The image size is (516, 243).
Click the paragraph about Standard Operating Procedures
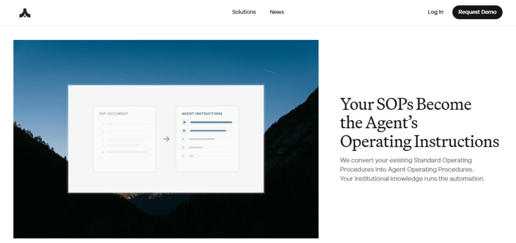point(412,169)
